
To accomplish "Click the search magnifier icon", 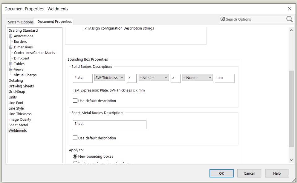I will tap(289, 19).
